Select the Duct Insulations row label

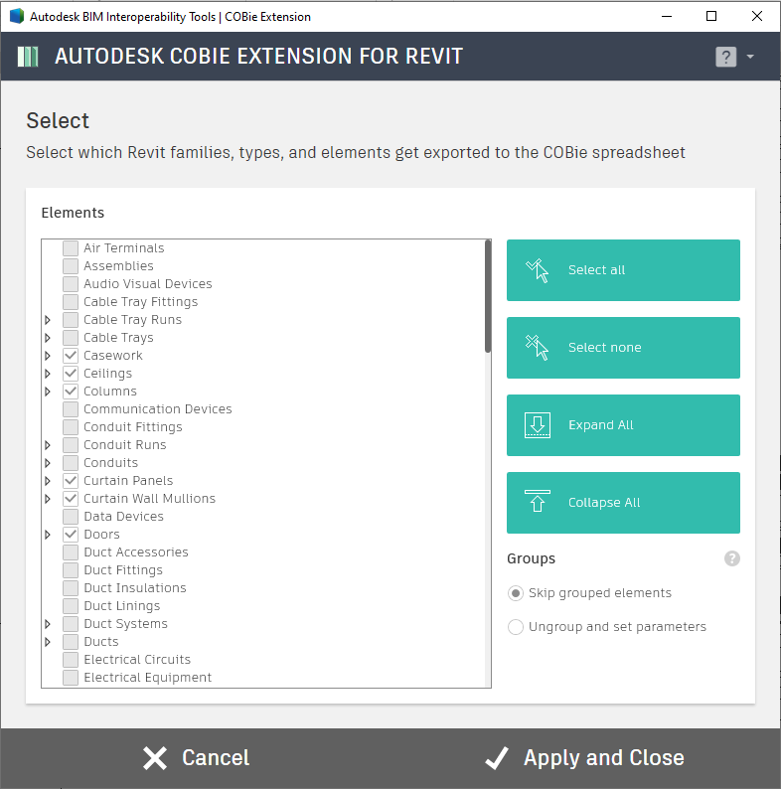point(135,587)
